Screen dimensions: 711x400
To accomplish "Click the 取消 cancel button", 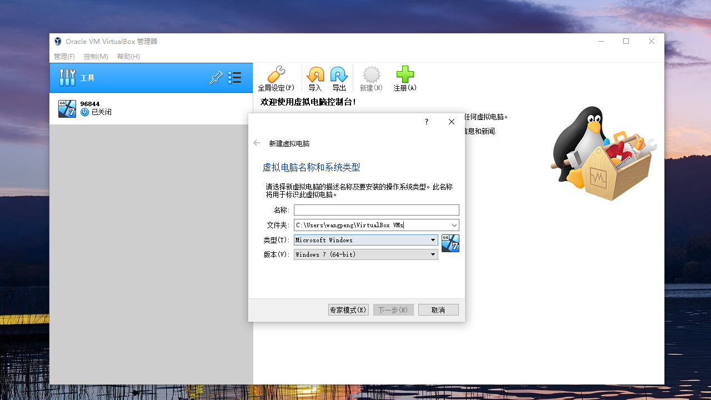I will [438, 309].
